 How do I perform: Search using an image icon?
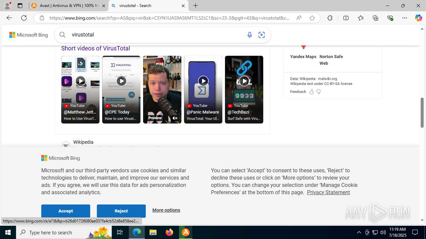coord(262,35)
